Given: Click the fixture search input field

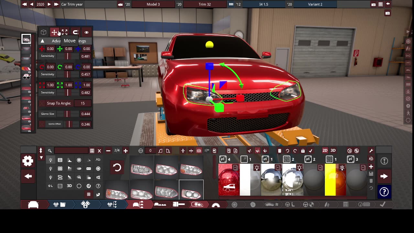Looking at the screenshot, I should click(x=71, y=151).
